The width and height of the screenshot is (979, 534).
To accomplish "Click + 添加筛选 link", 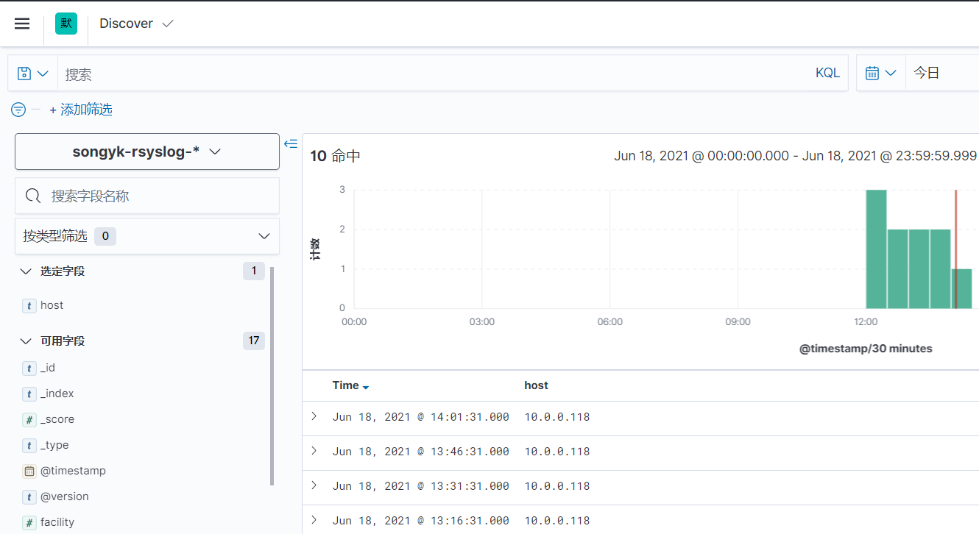I will point(81,110).
